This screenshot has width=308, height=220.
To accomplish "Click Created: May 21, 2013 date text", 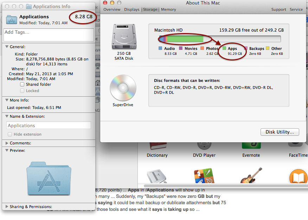I will (x=41, y=74).
